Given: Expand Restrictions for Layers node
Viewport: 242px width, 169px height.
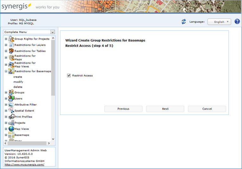Looking at the screenshot, I should coord(6,45).
